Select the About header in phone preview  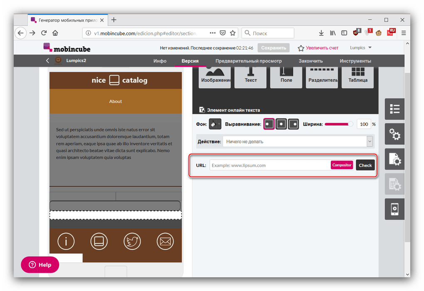115,101
